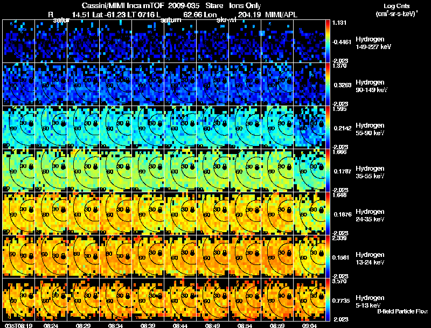Click the 'Hydrogen 5-13 keV' row label
The image size is (431, 328).
370,302
